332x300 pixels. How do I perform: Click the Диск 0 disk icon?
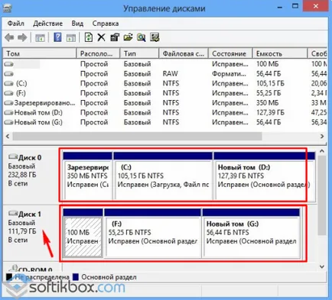coord(13,156)
